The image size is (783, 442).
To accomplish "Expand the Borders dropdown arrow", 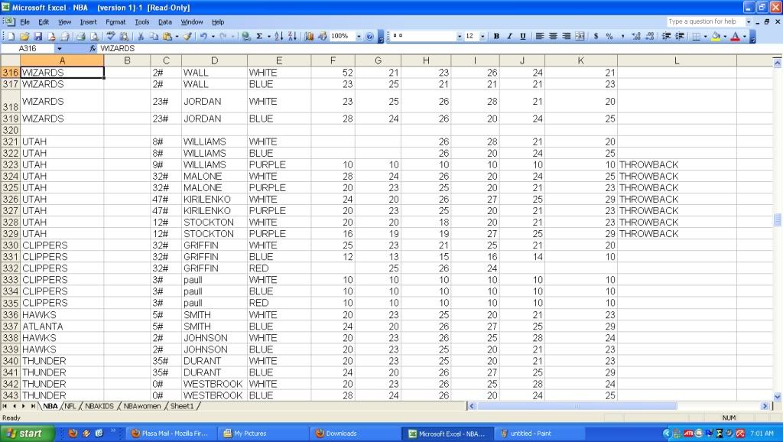I will click(x=705, y=36).
